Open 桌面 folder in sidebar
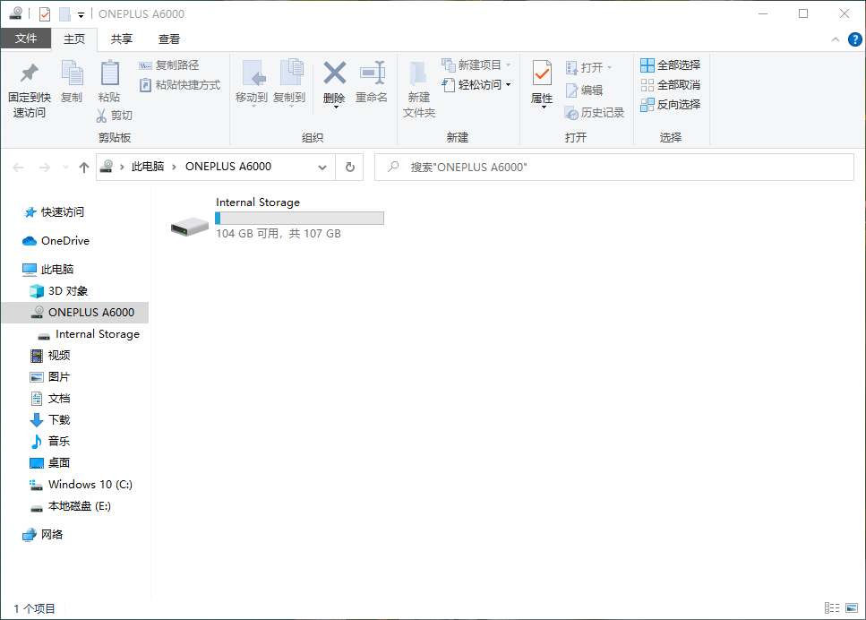Screen dimensions: 866x620 50,463
